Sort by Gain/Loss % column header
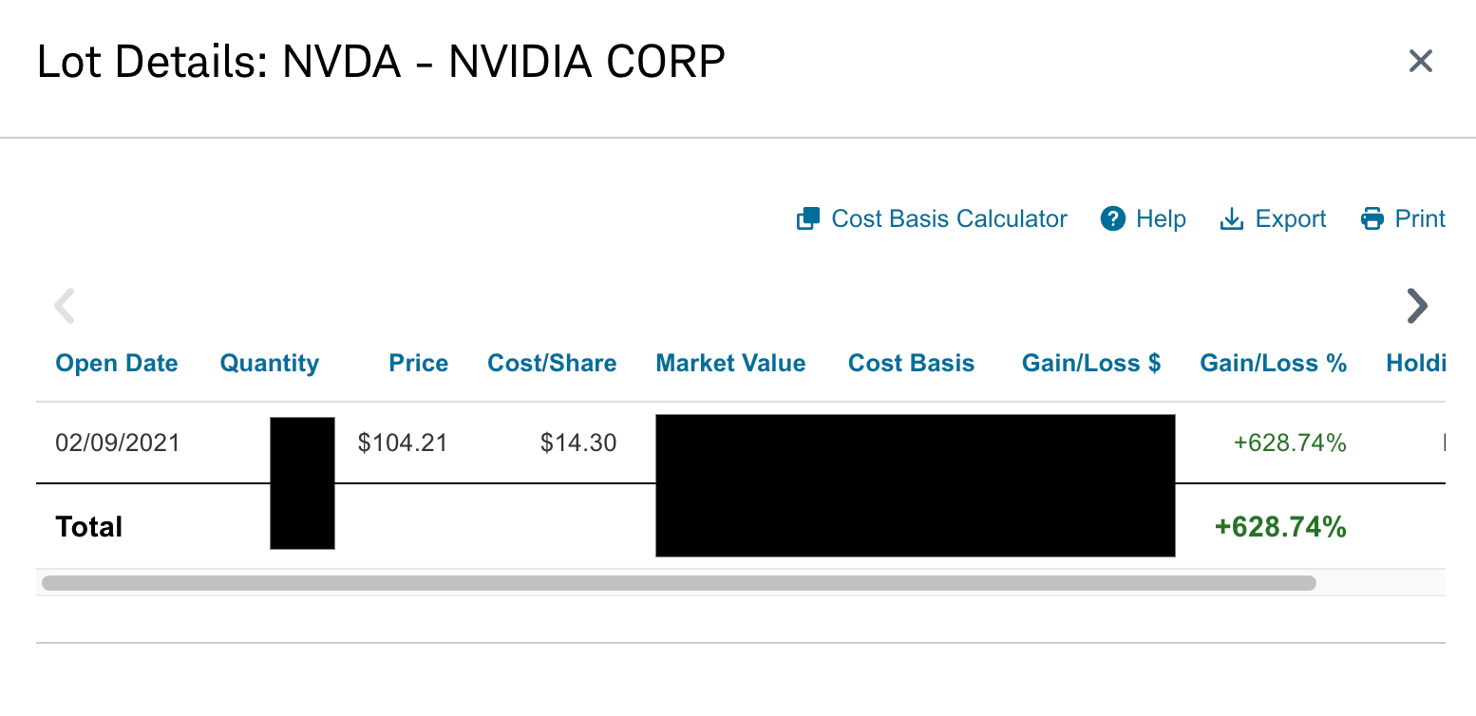Viewport: 1476px width, 716px height. coord(1273,364)
